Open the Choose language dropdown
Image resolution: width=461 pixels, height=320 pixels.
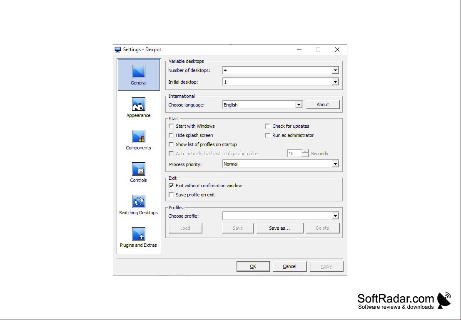point(299,105)
